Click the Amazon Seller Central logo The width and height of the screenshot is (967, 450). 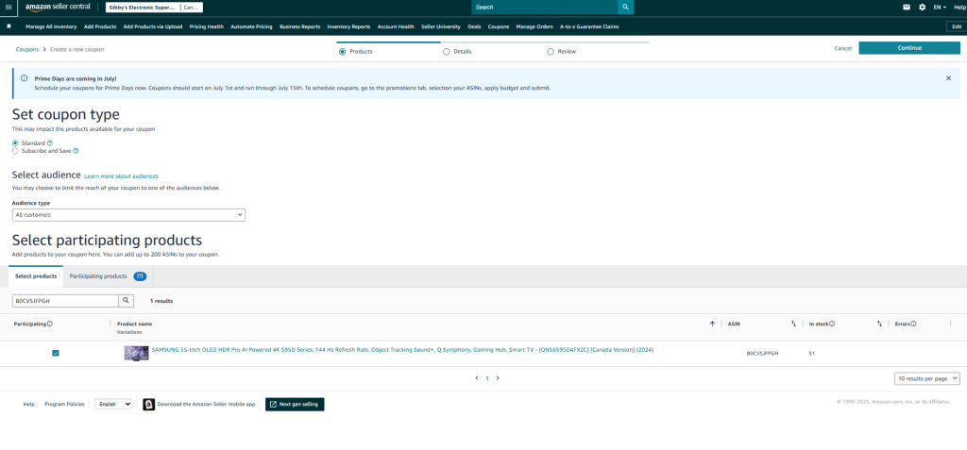click(58, 7)
